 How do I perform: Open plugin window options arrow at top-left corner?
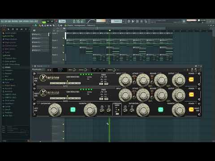33,66
